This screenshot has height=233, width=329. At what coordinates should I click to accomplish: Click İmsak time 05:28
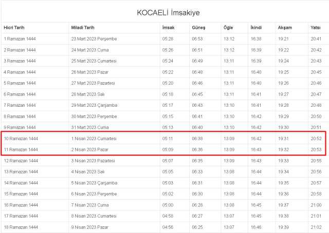pos(168,39)
